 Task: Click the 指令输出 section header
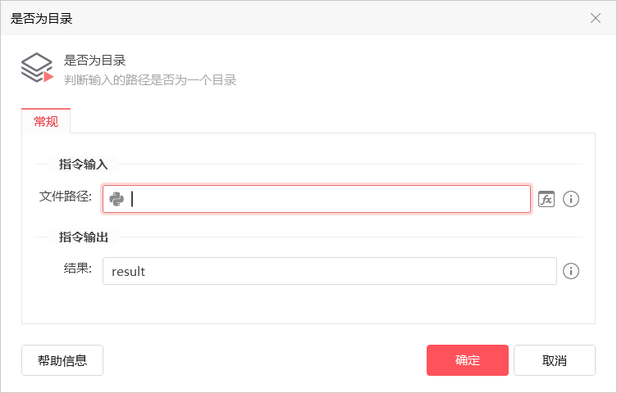83,237
